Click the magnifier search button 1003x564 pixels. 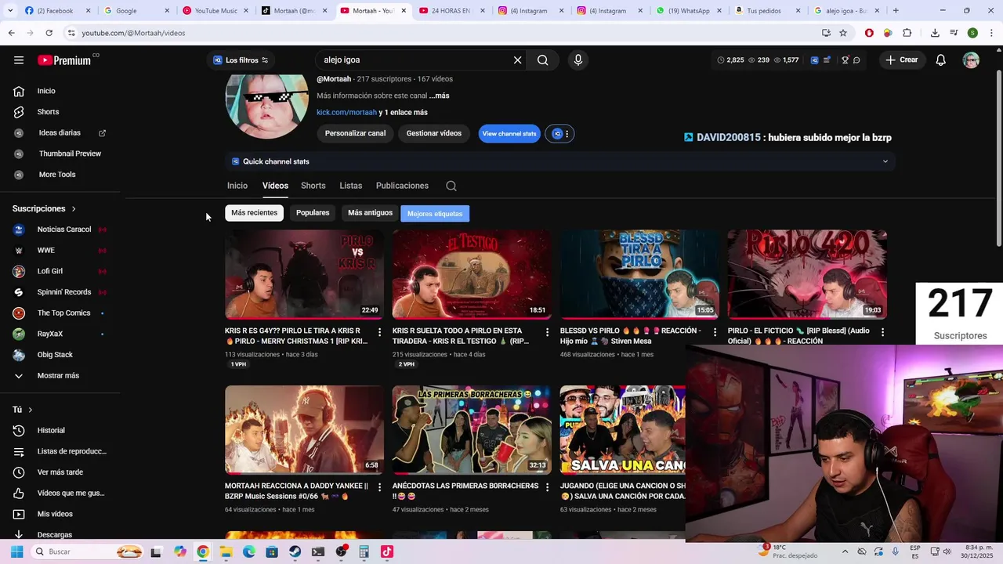(542, 60)
